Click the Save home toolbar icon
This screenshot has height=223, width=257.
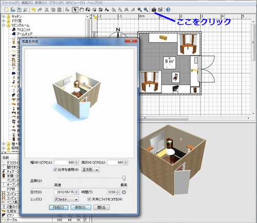[x=19, y=10]
